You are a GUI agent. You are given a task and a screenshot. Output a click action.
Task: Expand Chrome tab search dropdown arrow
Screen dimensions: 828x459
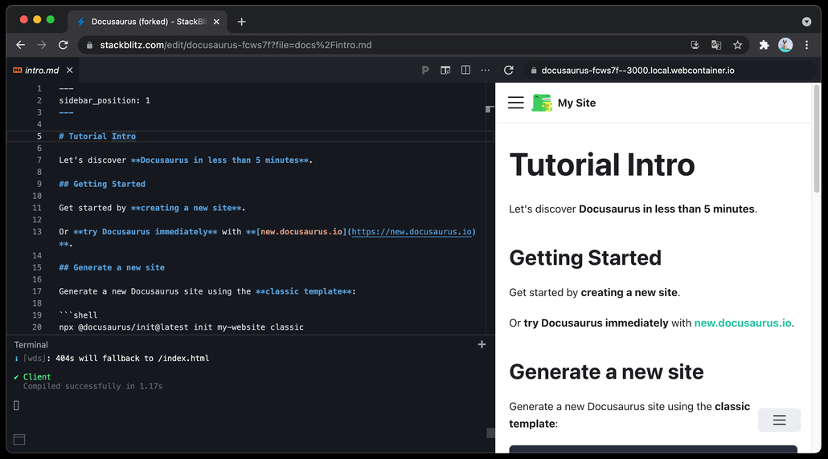click(806, 22)
